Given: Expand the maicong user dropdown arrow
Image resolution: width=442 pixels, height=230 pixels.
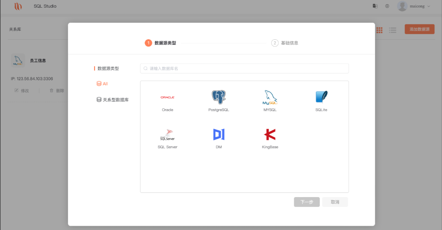Looking at the screenshot, I should [429, 6].
